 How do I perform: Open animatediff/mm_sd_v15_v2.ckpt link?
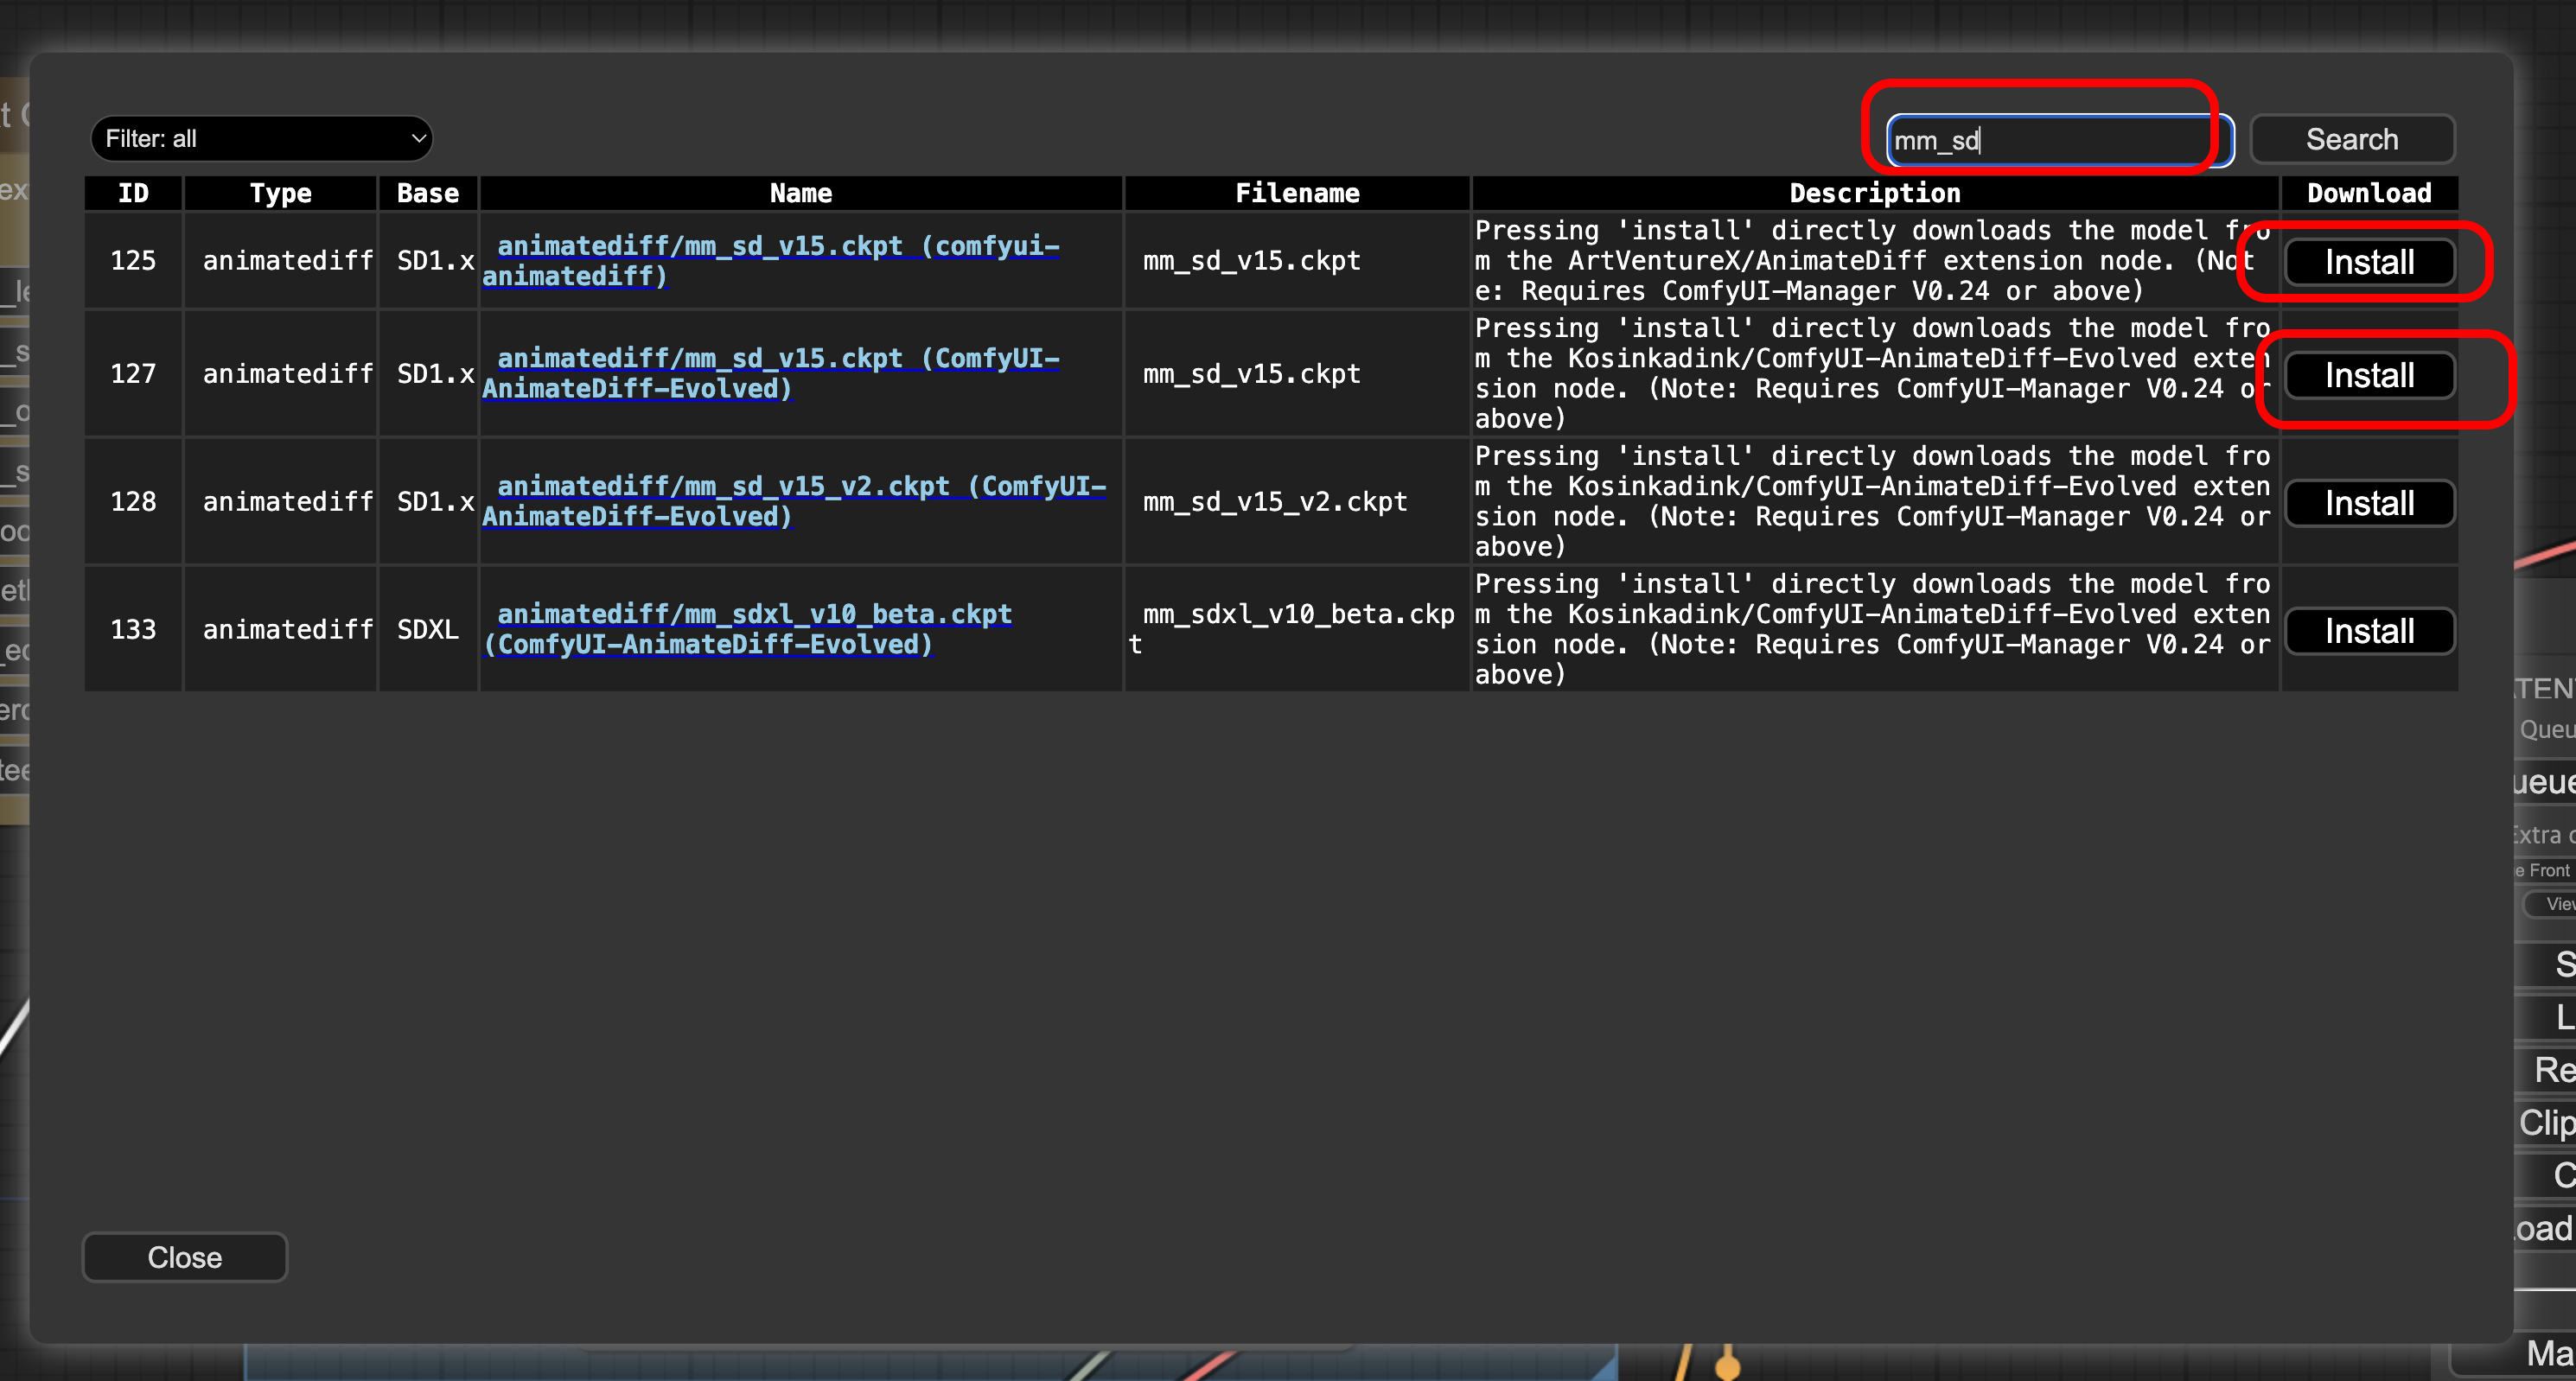[800, 487]
